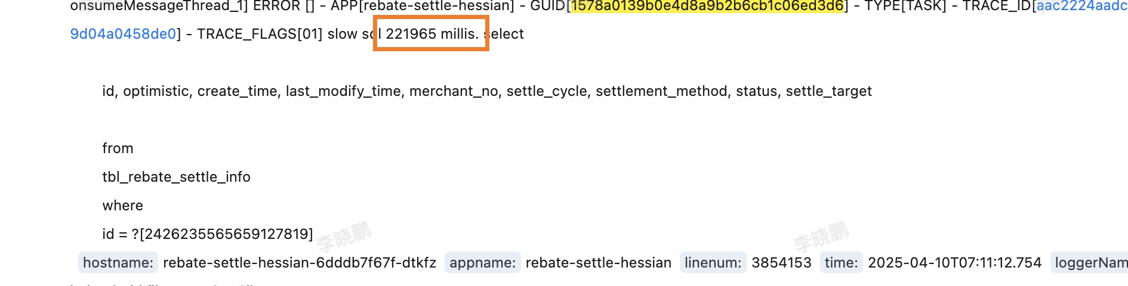Click the TRACE_FLAGS[01] text

[260, 34]
